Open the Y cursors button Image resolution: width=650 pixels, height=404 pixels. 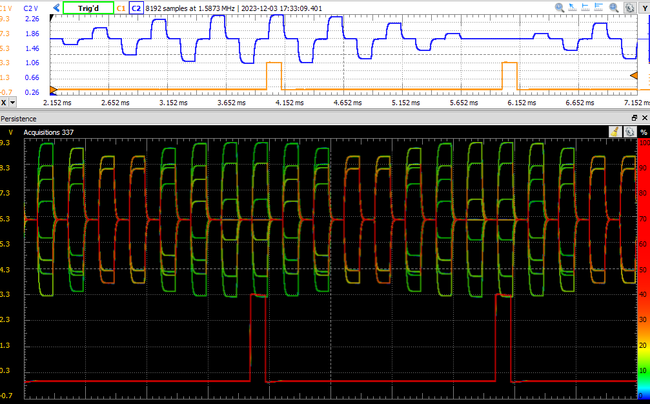tap(645, 8)
